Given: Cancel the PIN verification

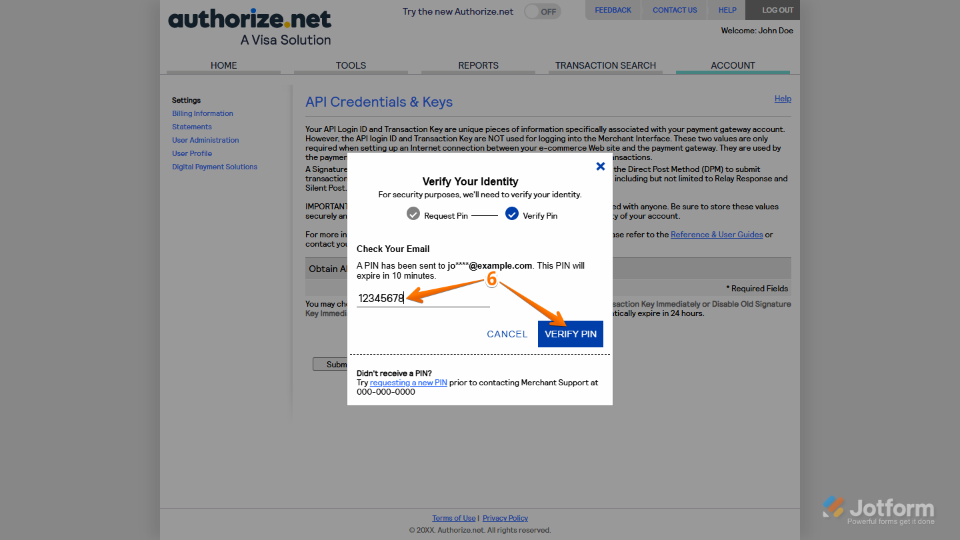Looking at the screenshot, I should click(507, 333).
